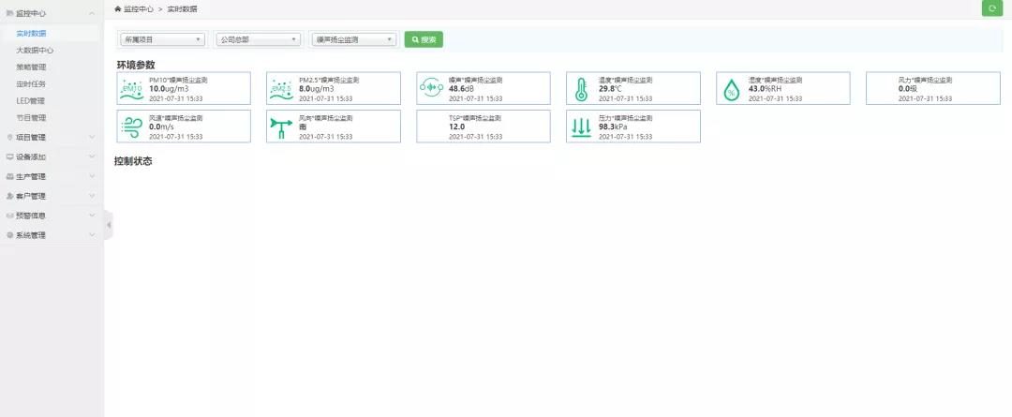Click the humidity water drop icon
Image resolution: width=1012 pixels, height=417 pixels.
[731, 90]
